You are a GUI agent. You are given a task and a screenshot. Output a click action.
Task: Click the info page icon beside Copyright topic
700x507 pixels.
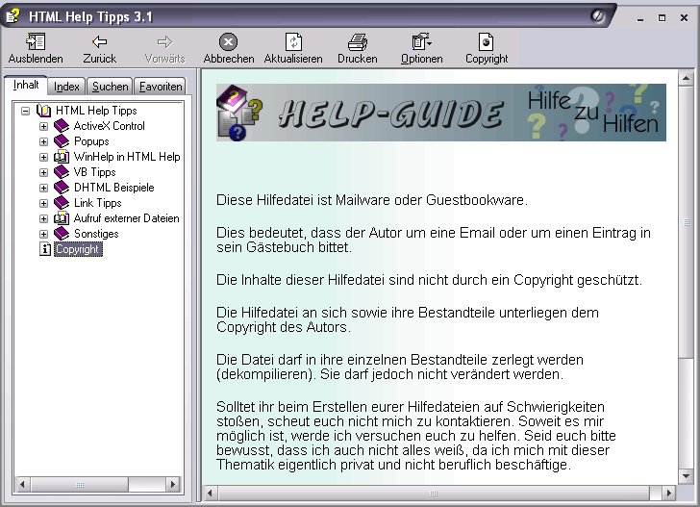[x=45, y=249]
